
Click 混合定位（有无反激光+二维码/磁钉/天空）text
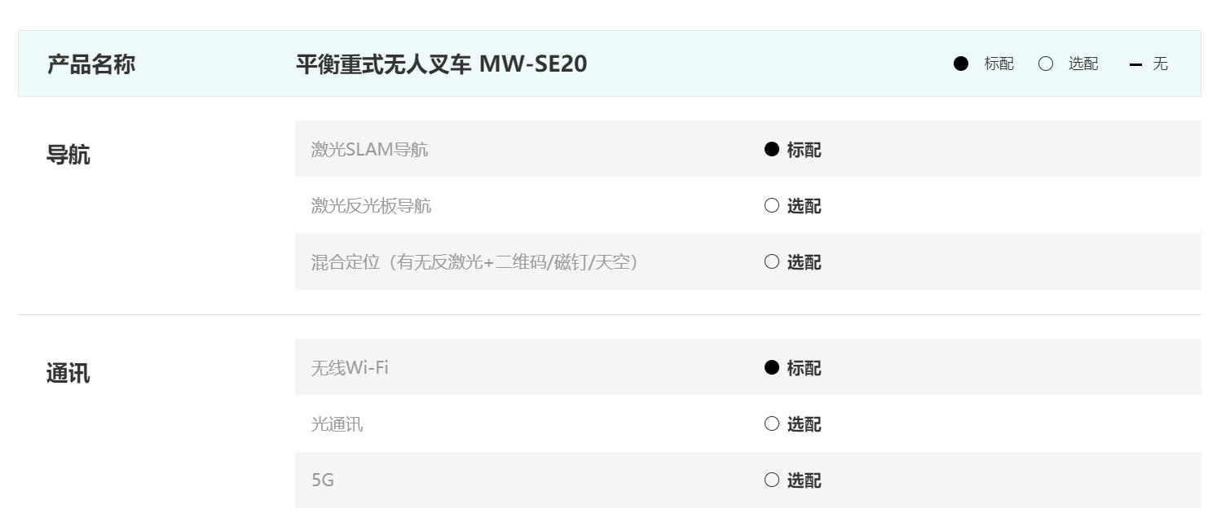pos(474,262)
